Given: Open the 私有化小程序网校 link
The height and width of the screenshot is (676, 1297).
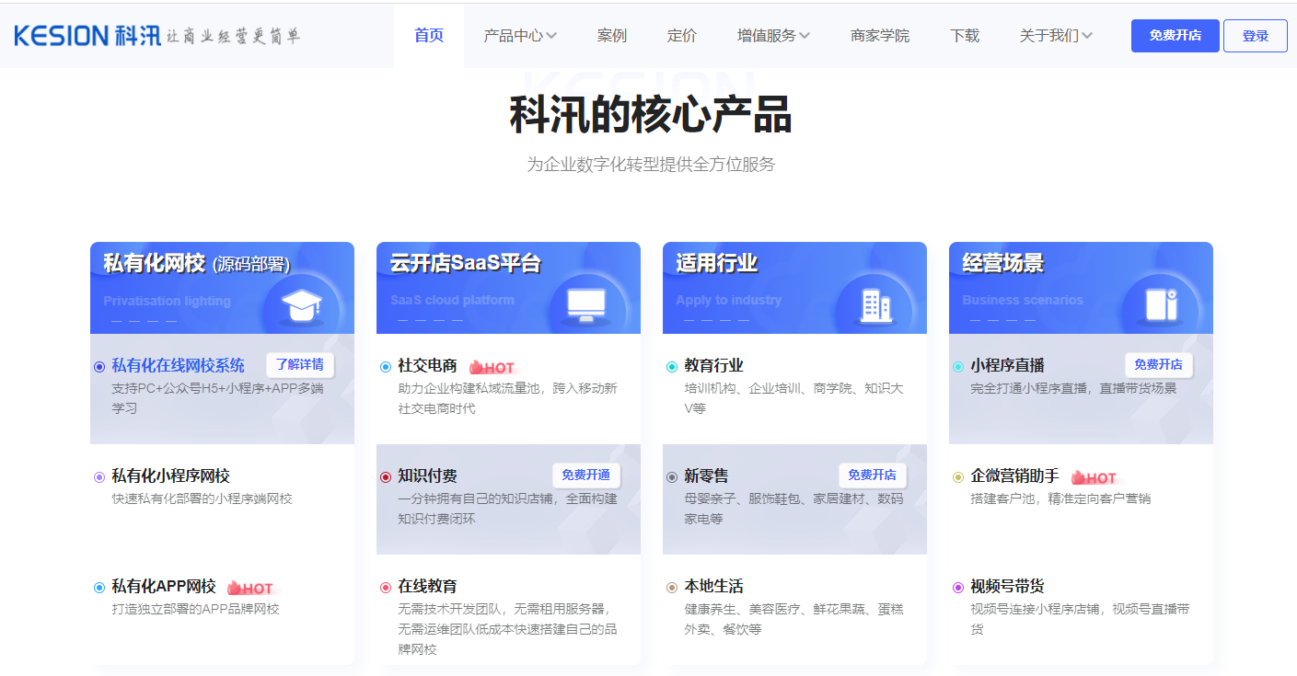Looking at the screenshot, I should coord(171,476).
